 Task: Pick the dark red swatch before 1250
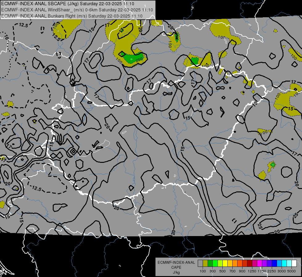(x=250, y=263)
